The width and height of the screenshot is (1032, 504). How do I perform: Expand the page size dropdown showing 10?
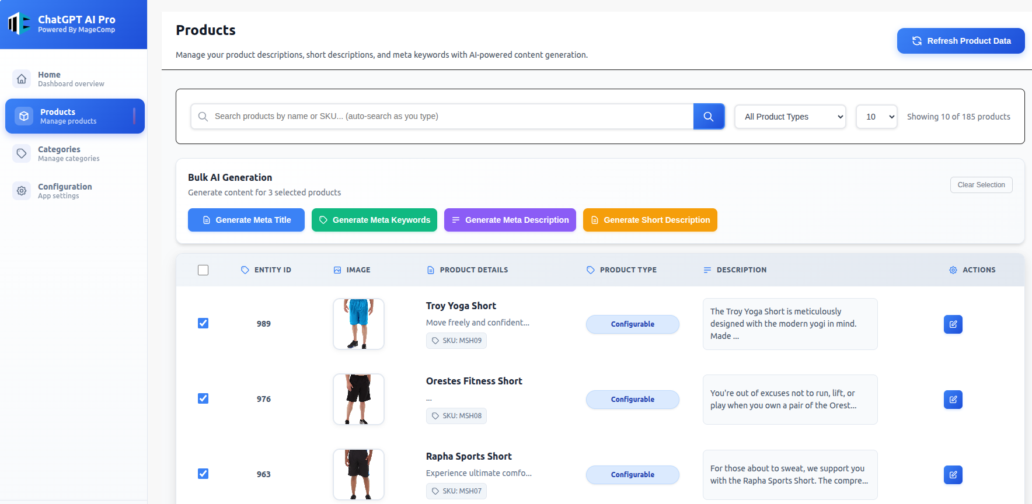(x=876, y=117)
